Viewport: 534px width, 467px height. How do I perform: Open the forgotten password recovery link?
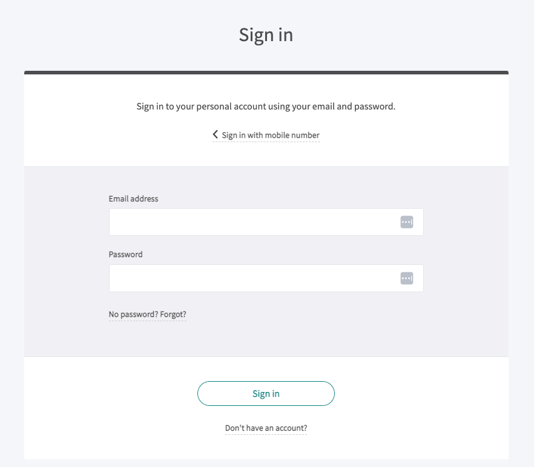tap(148, 314)
